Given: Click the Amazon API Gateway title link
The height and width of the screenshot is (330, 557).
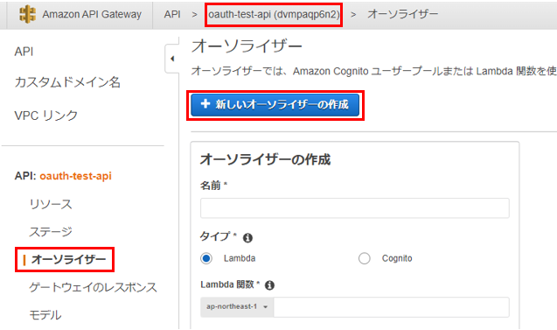Looking at the screenshot, I should coord(92,14).
